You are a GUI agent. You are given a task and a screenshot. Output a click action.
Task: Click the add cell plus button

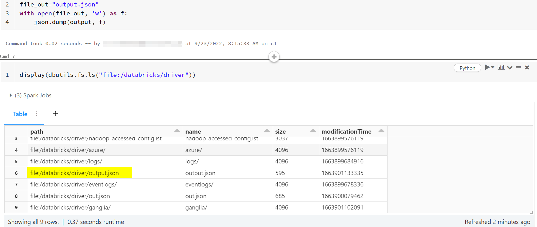[x=274, y=57]
